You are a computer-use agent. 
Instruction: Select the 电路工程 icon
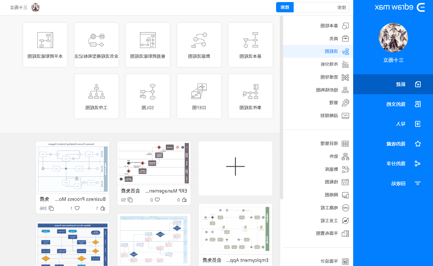(345, 208)
